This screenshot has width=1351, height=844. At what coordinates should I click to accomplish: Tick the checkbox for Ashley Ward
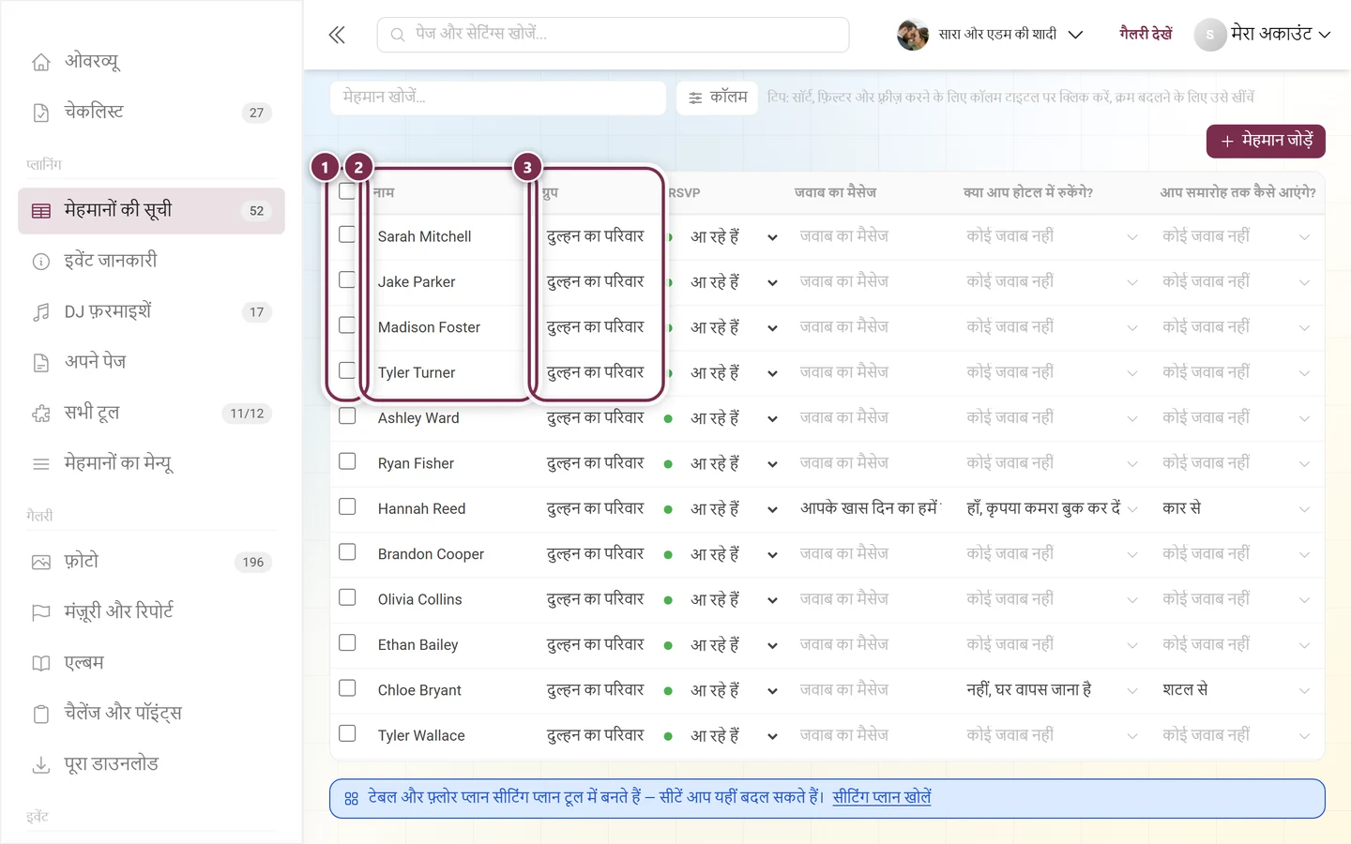click(x=347, y=415)
